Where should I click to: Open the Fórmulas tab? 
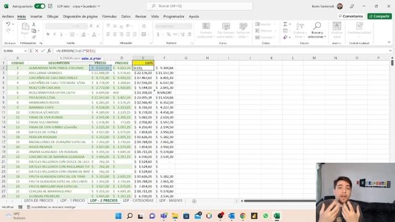point(109,17)
